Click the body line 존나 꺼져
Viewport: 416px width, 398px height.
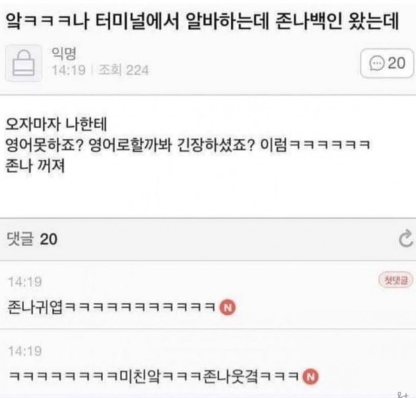(x=35, y=166)
